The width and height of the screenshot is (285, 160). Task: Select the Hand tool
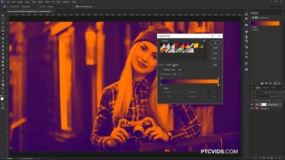point(3,85)
